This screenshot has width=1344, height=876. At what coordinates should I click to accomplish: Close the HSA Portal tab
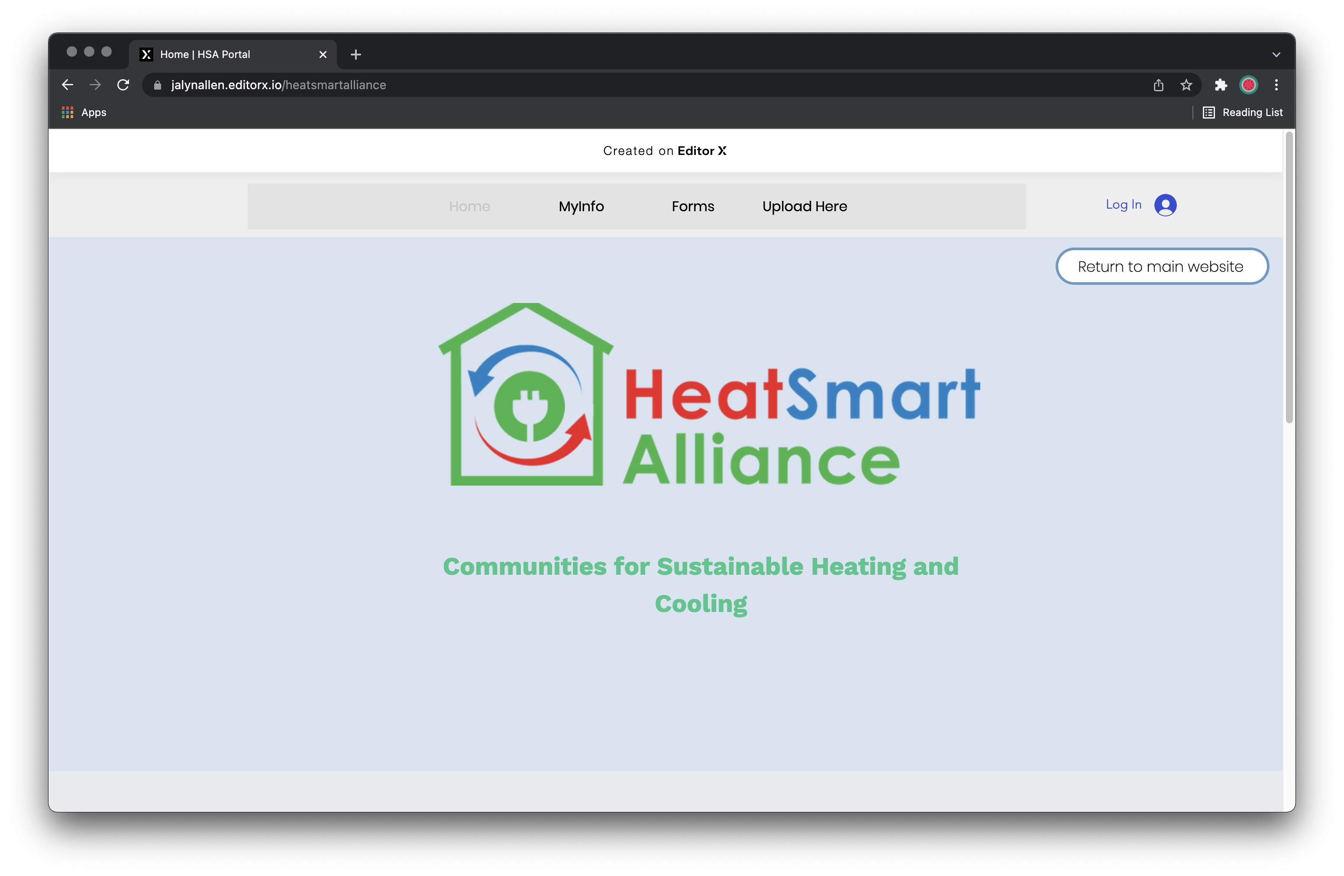(323, 55)
